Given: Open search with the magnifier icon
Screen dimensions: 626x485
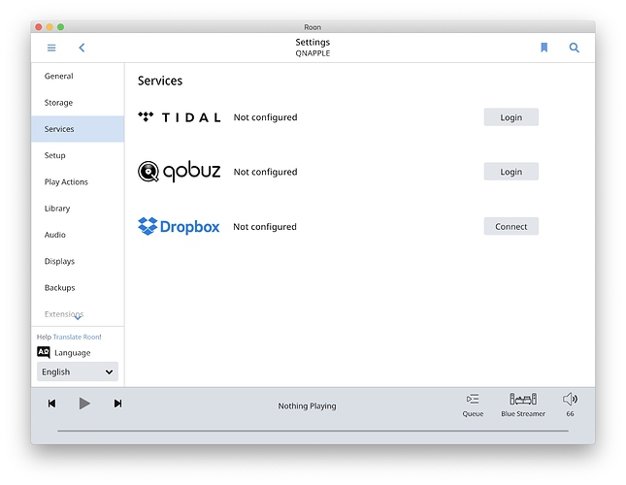Looking at the screenshot, I should pyautogui.click(x=575, y=48).
